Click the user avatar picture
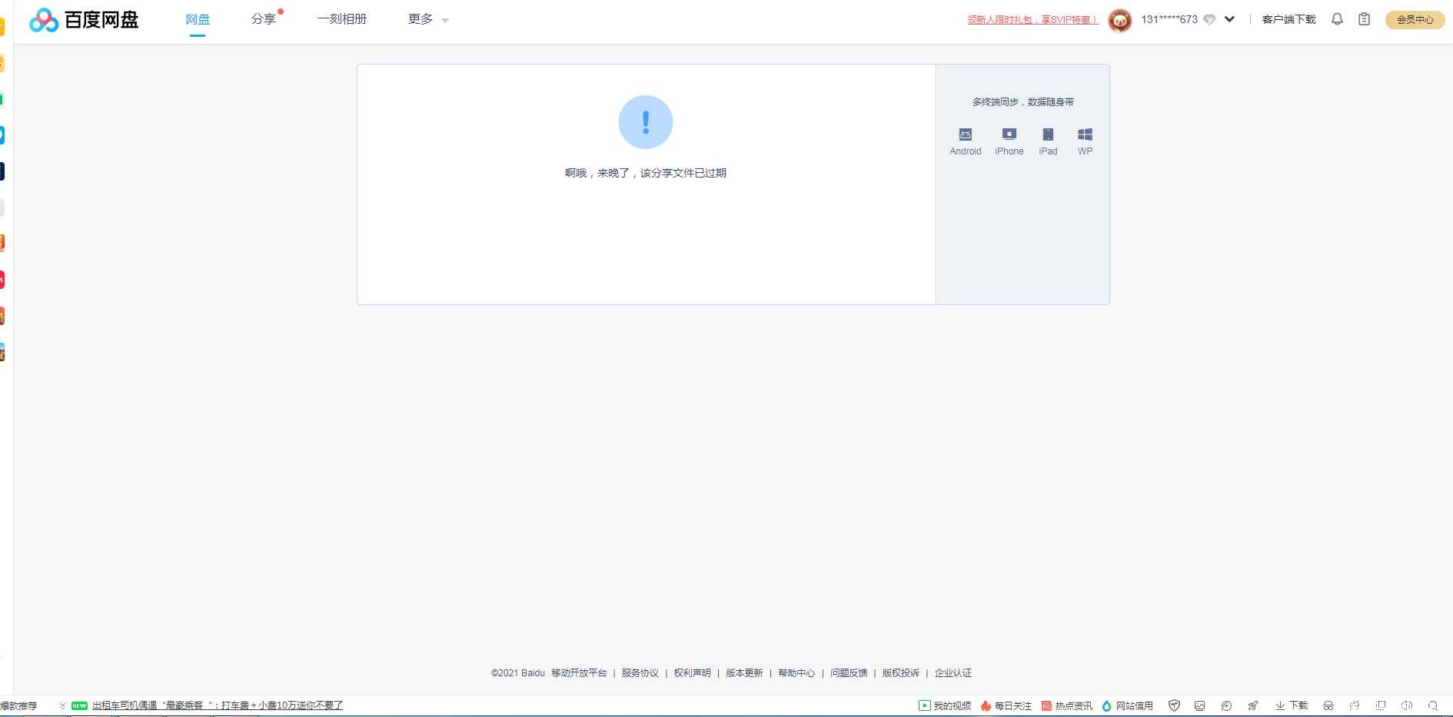The width and height of the screenshot is (1453, 717). [x=1120, y=20]
